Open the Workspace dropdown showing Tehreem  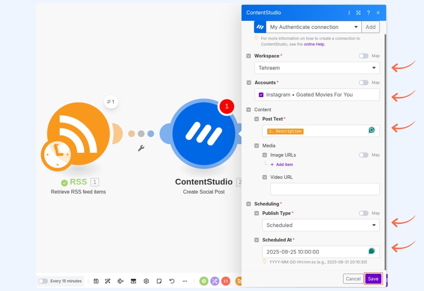pyautogui.click(x=317, y=68)
